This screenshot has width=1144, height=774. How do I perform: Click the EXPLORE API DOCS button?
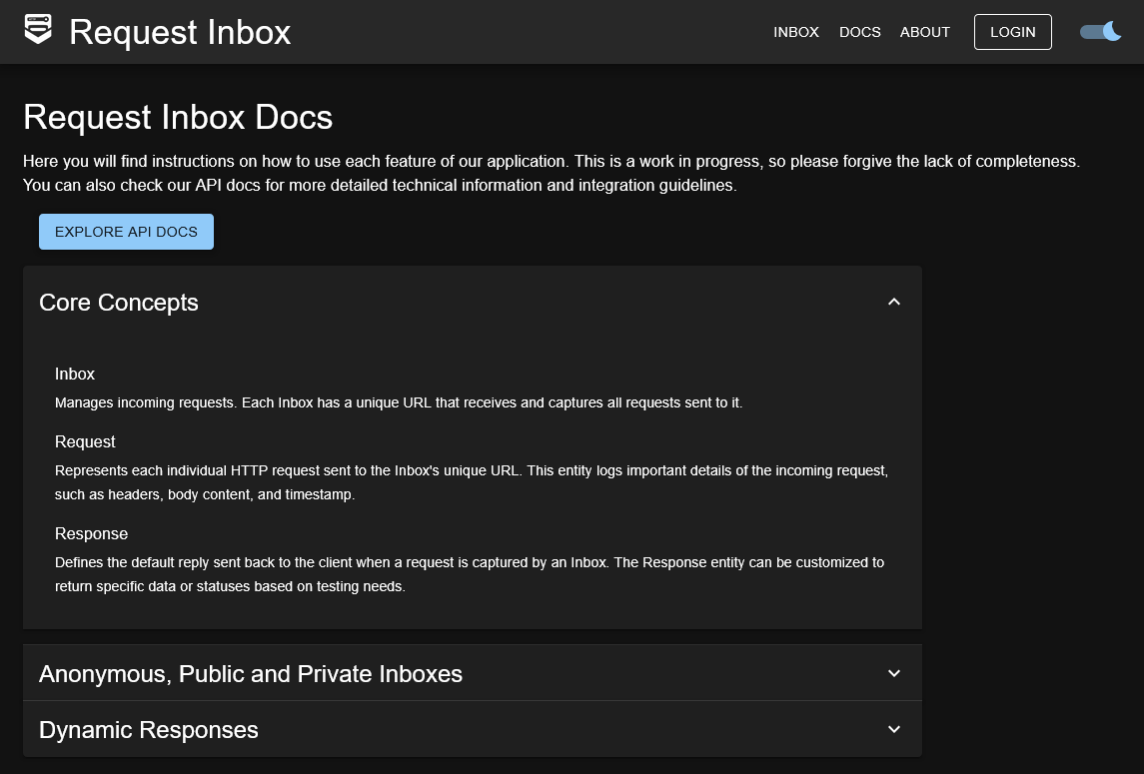pos(126,232)
